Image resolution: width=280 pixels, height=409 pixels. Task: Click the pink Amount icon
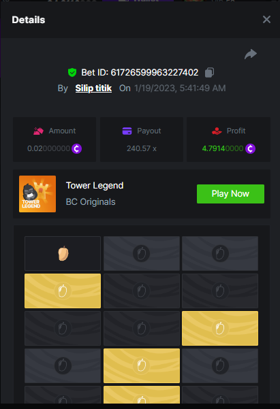coord(38,131)
